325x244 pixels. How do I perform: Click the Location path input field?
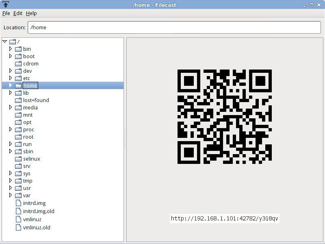pyautogui.click(x=174, y=27)
